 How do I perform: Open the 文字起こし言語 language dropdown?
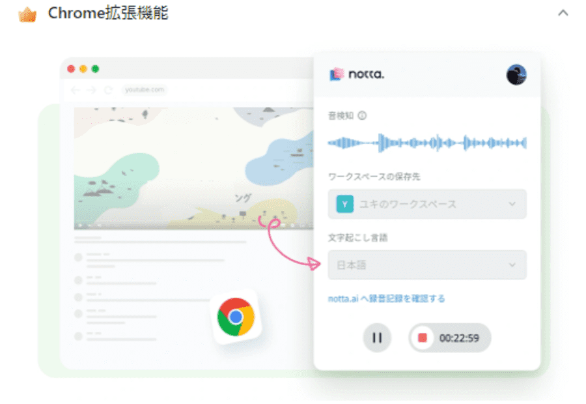click(426, 265)
